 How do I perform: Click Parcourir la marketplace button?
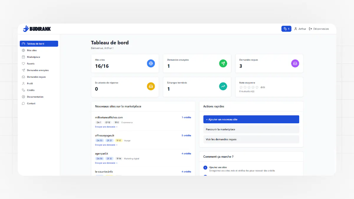(251, 129)
